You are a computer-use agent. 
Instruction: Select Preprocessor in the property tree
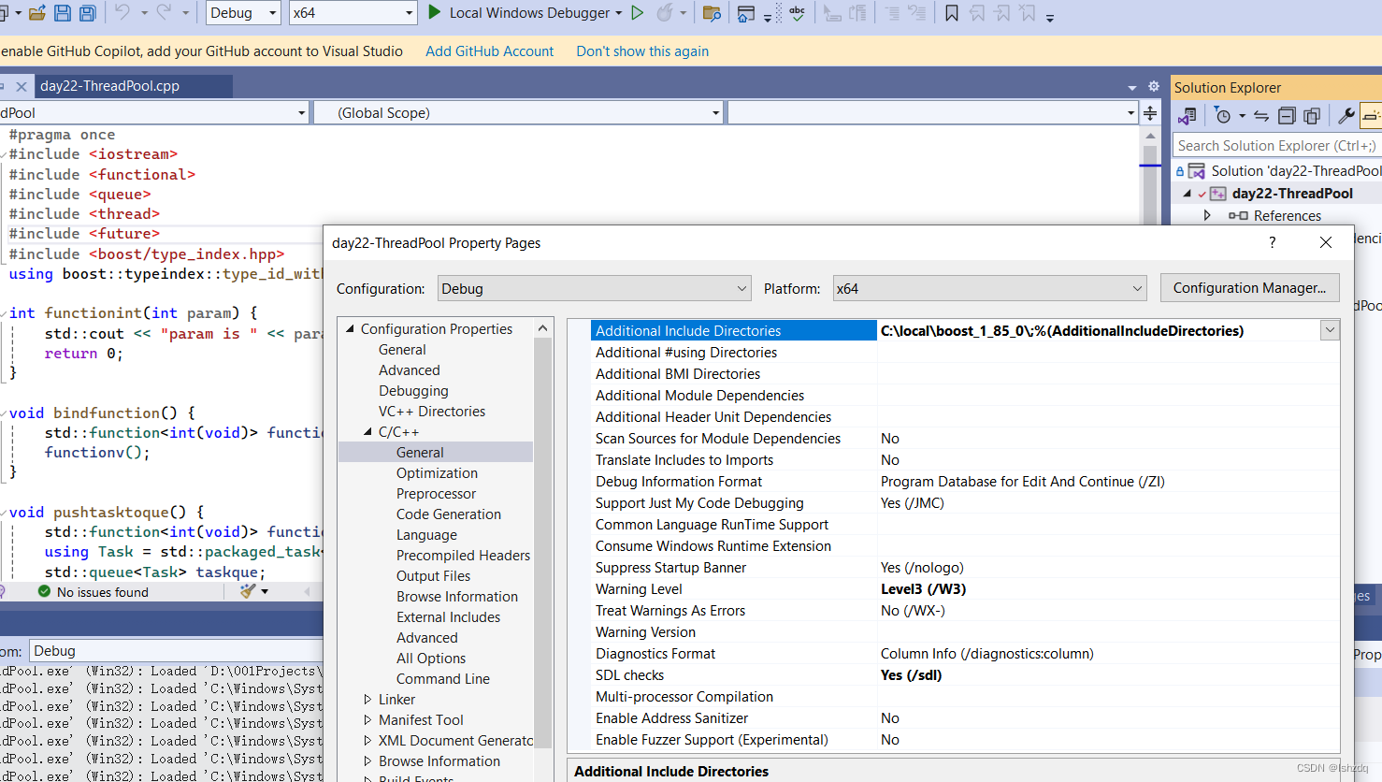click(x=436, y=493)
